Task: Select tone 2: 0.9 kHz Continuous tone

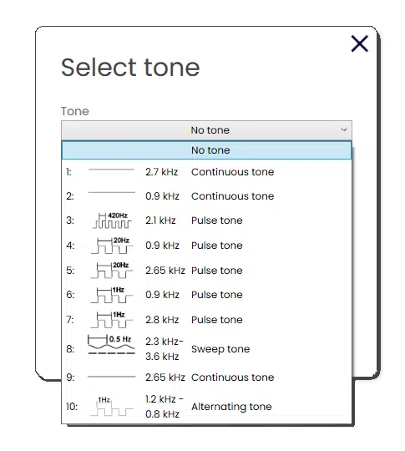Action: tap(206, 196)
